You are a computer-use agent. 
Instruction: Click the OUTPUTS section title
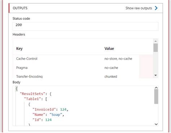coord(20,8)
